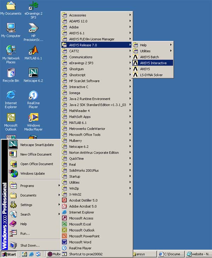
Task: Click the Start button
Action: pyautogui.click(x=9, y=254)
